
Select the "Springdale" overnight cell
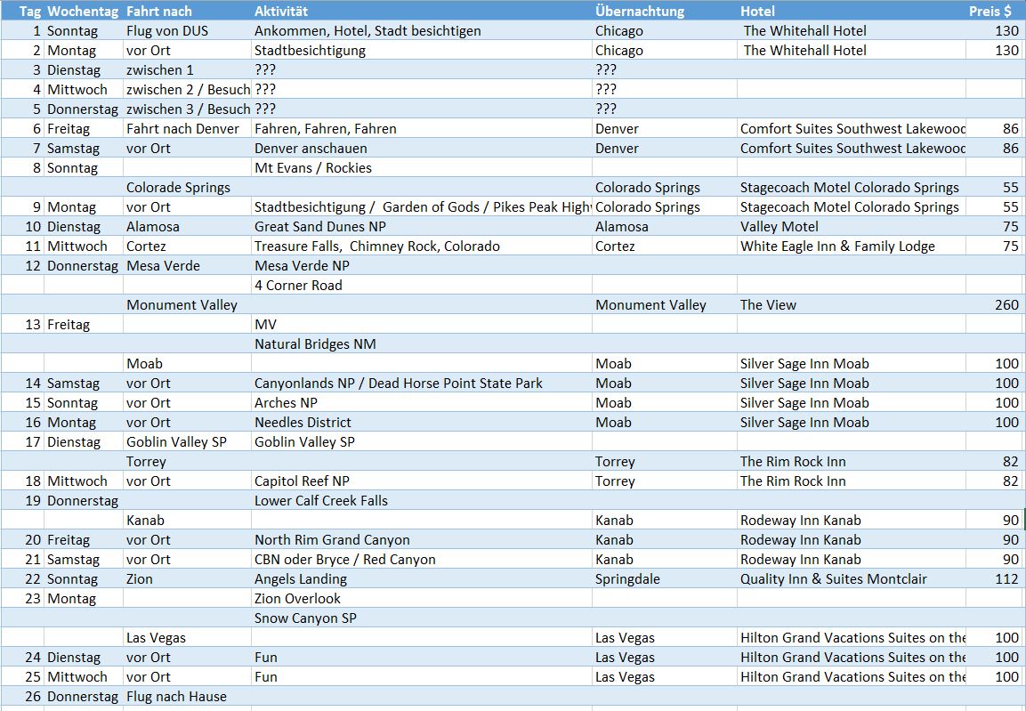(x=627, y=578)
